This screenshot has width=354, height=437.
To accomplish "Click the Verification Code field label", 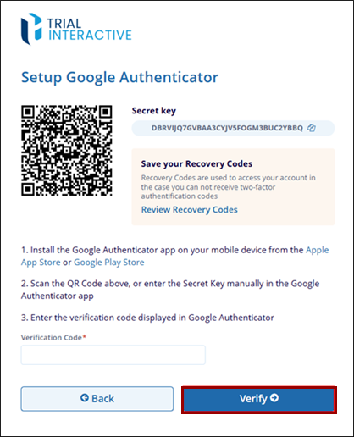I will pyautogui.click(x=53, y=337).
